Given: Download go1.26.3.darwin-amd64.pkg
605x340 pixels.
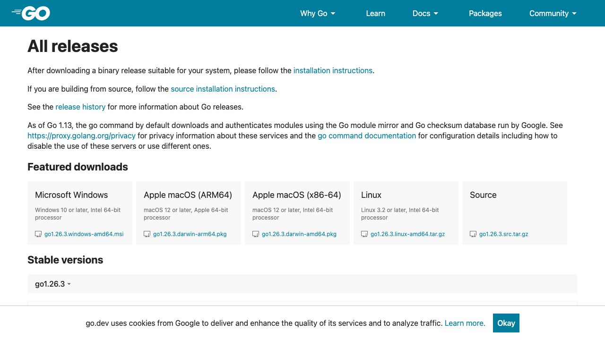Looking at the screenshot, I should (299, 234).
